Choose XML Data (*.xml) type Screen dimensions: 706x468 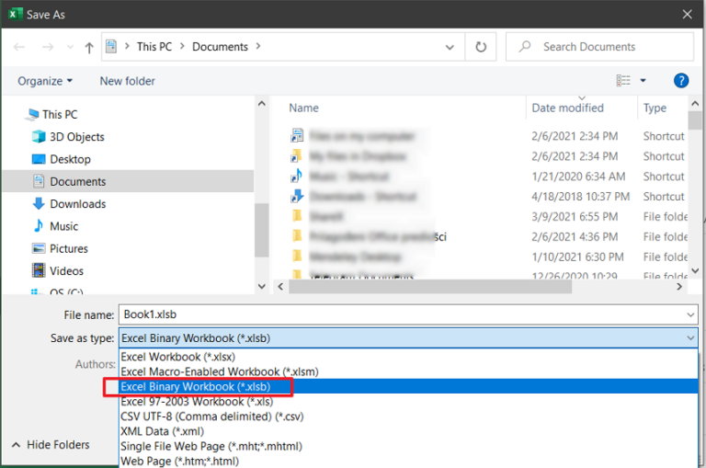pos(408,431)
